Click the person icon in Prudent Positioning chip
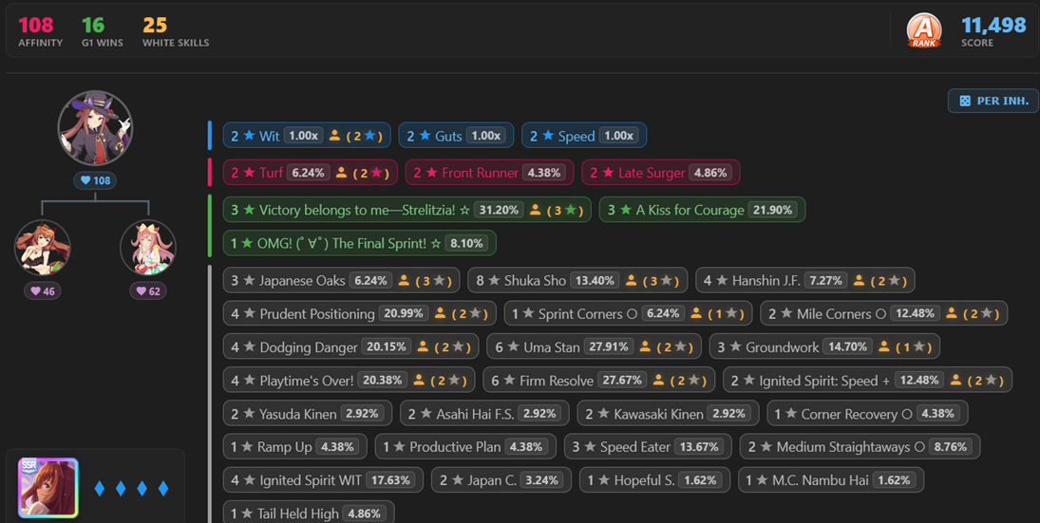1040x523 pixels. (x=440, y=313)
